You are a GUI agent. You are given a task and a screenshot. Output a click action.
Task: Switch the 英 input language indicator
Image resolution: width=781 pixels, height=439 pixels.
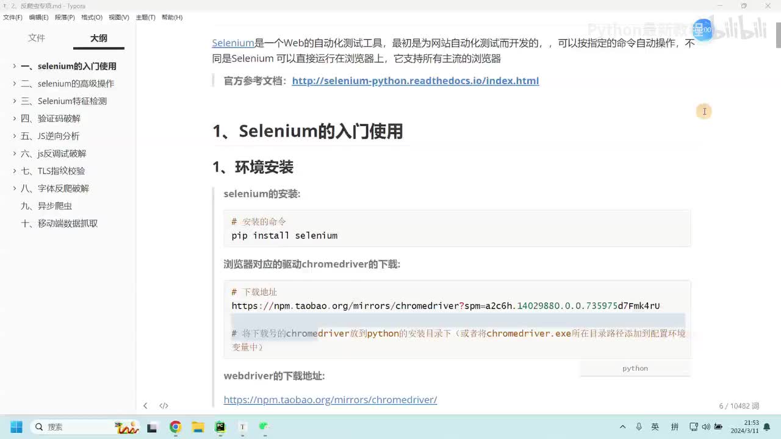[655, 427]
